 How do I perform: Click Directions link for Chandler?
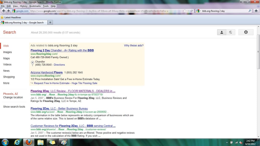click(59, 65)
